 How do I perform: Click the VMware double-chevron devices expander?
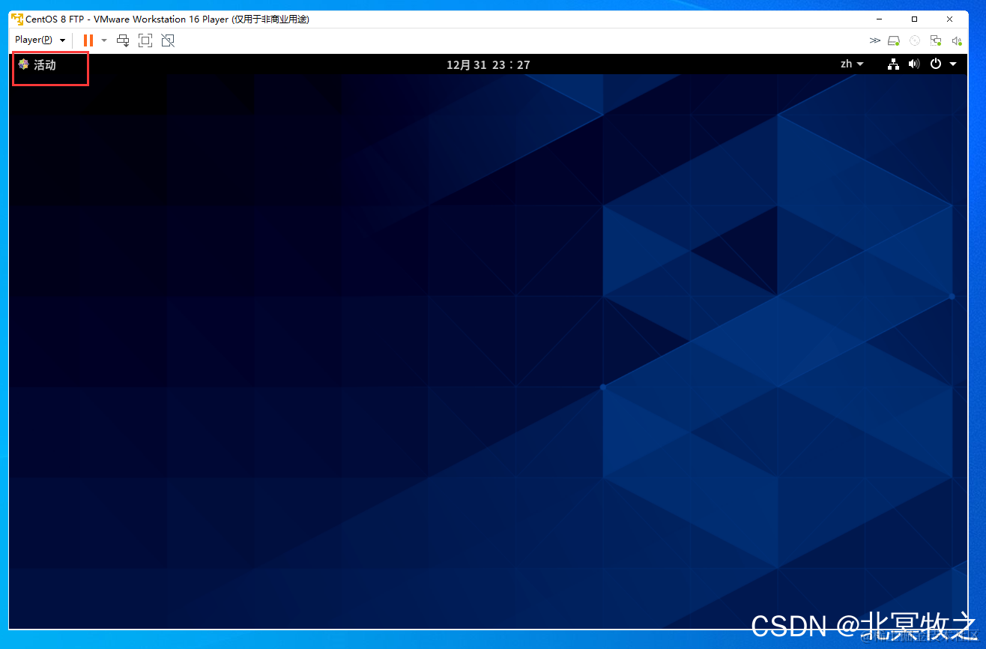[874, 40]
